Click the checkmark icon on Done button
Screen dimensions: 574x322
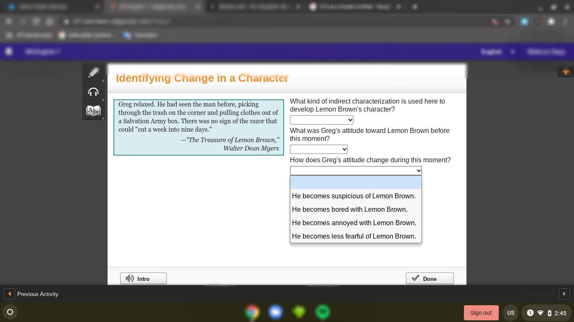click(415, 278)
